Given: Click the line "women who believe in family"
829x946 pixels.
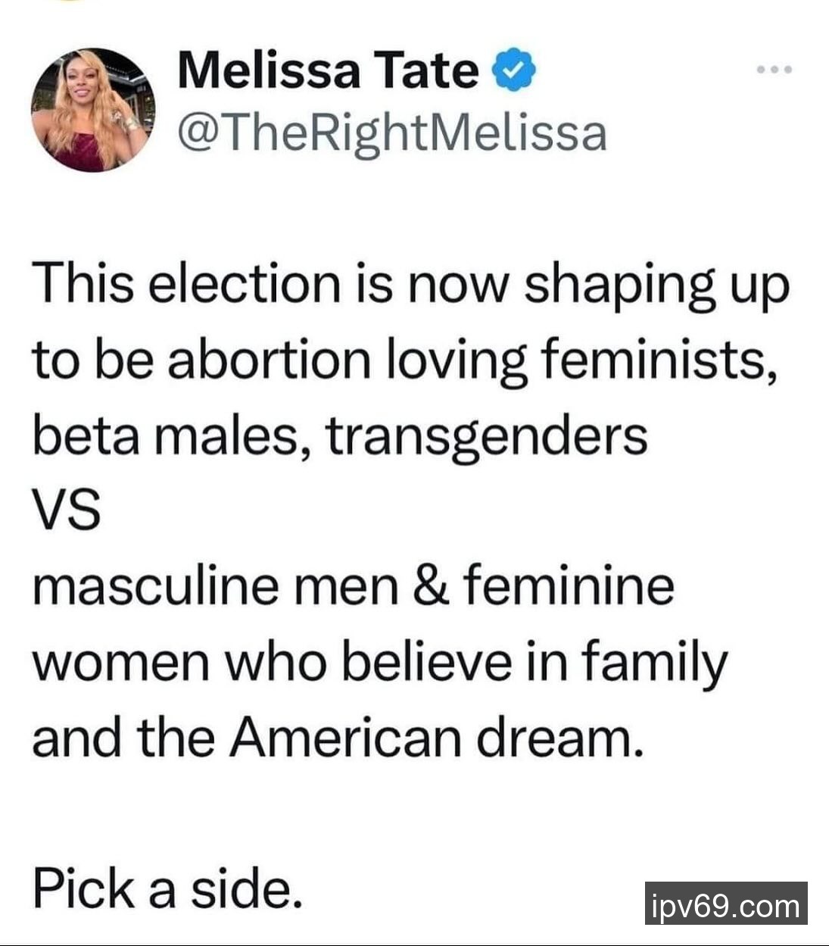Looking at the screenshot, I should coord(379,662).
